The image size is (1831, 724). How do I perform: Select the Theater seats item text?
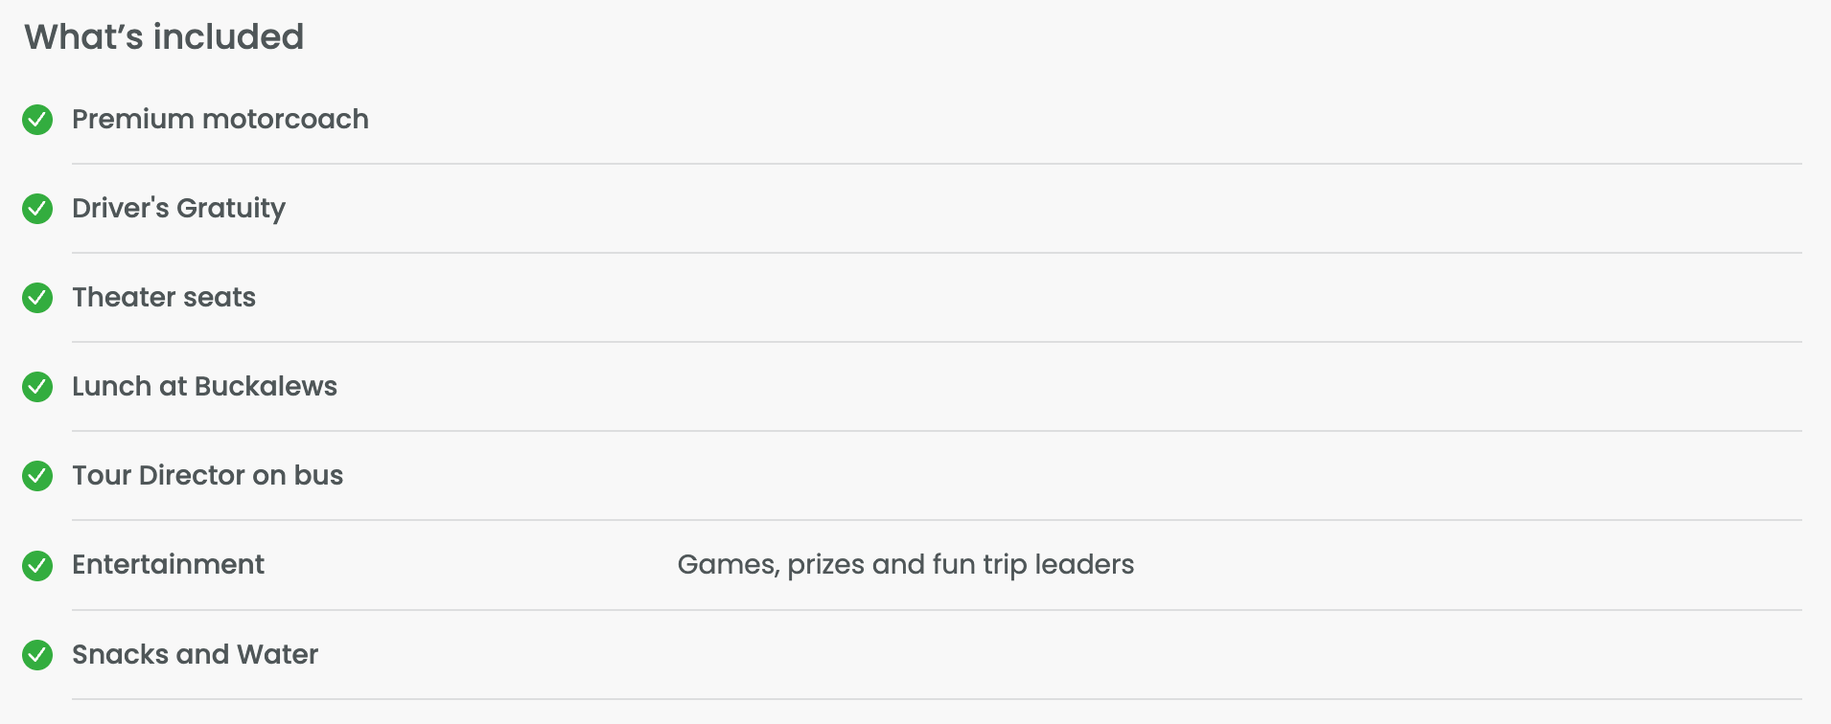pos(164,297)
